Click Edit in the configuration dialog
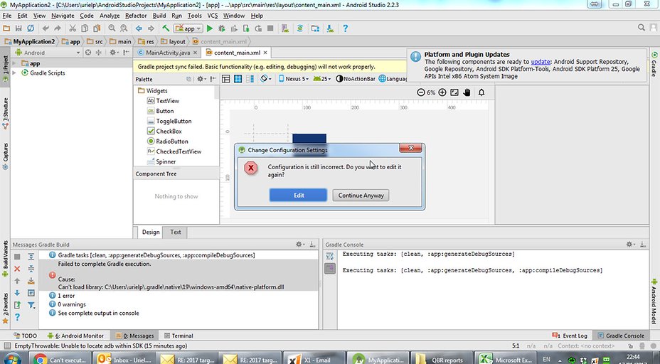Viewport: 660px width, 364px height. click(x=298, y=196)
